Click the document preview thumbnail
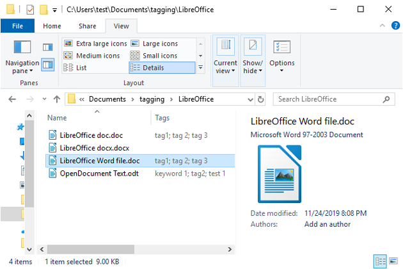The height and width of the screenshot is (269, 403). 280,174
